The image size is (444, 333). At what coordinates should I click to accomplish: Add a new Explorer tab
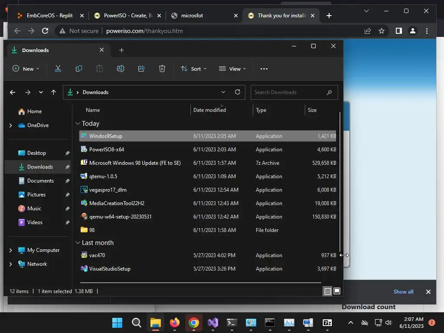click(x=121, y=50)
